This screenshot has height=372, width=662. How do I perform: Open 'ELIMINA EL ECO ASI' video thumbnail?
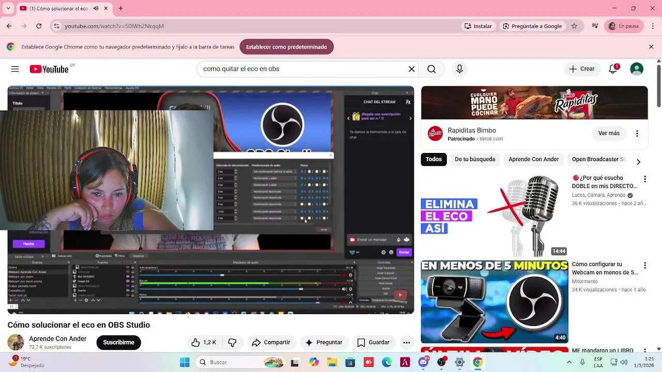[494, 215]
